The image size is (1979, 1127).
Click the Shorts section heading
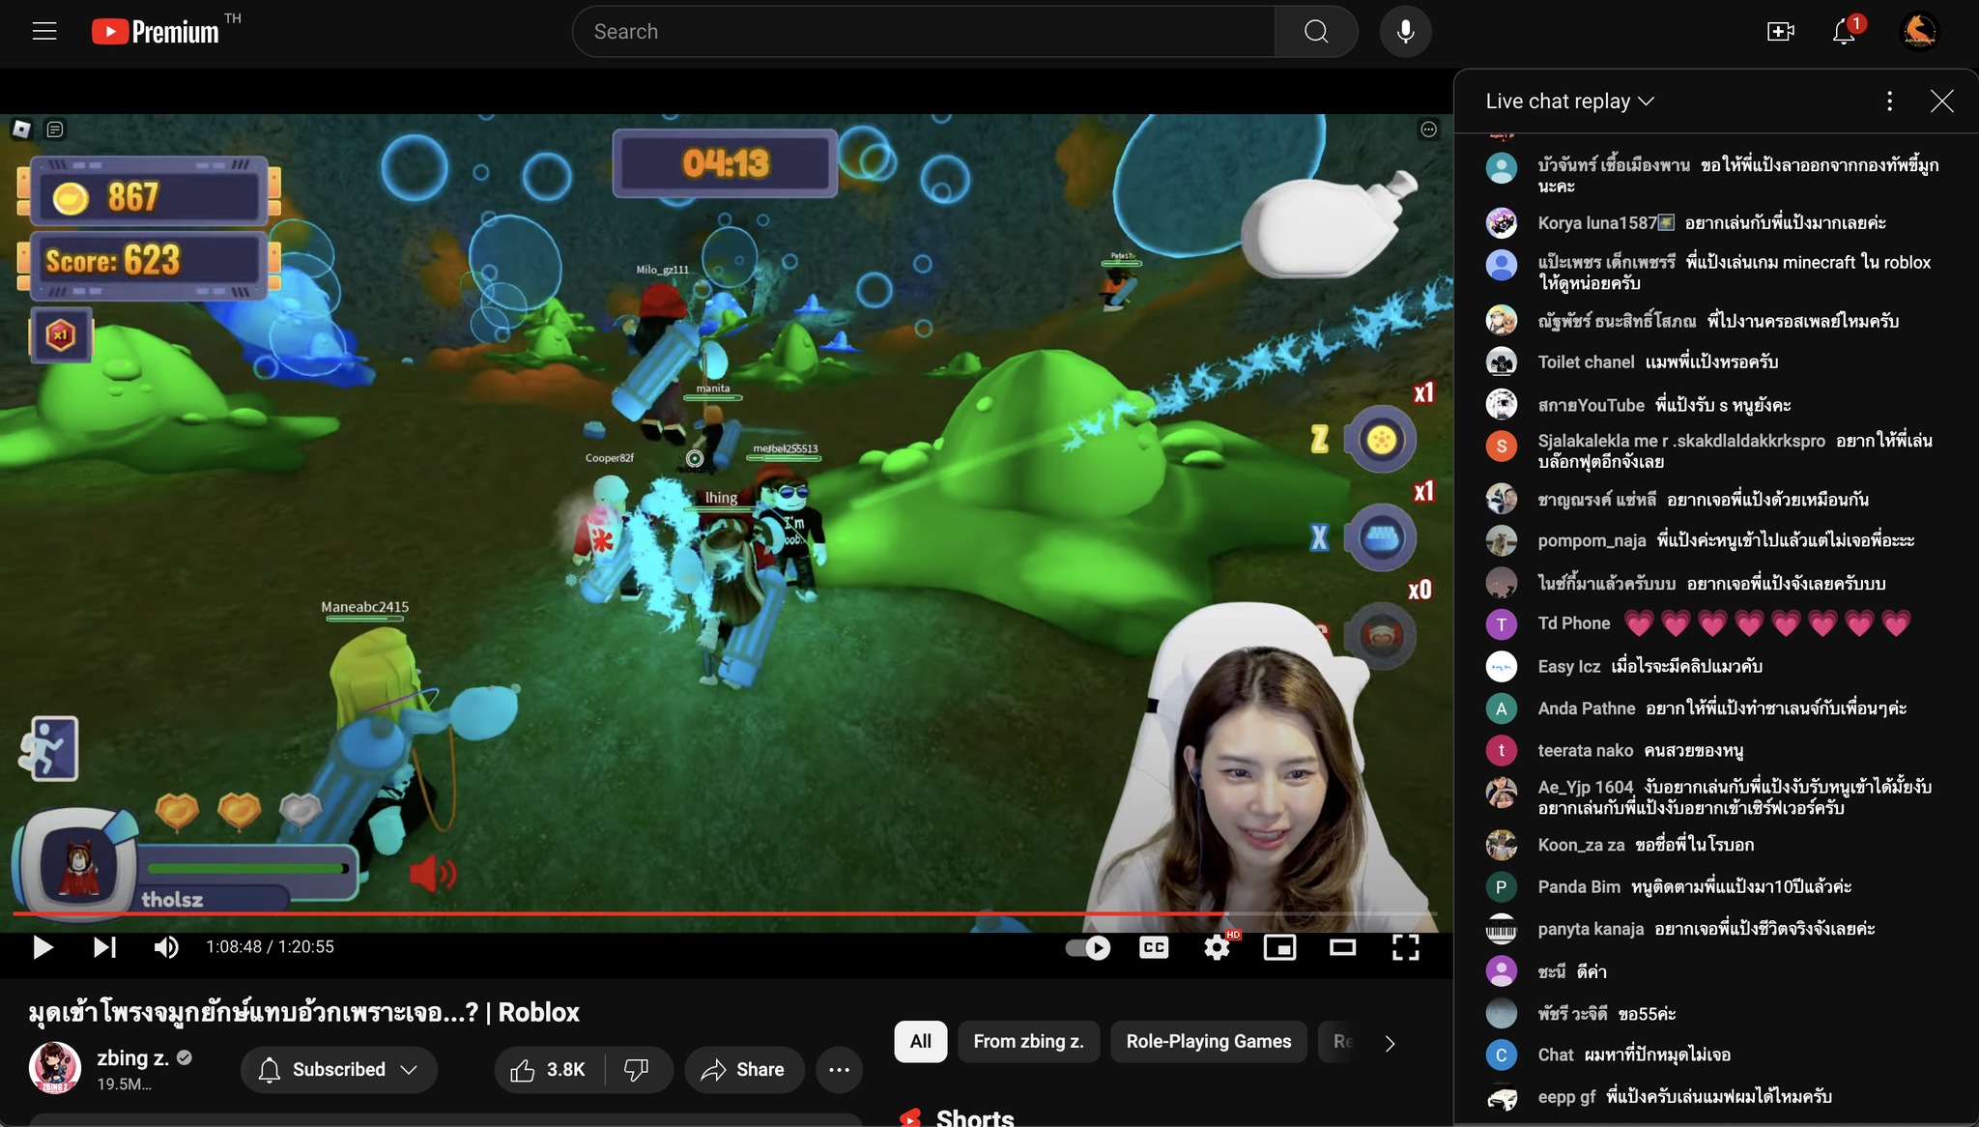(974, 1116)
